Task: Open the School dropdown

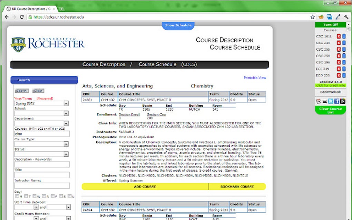Action: (41, 113)
